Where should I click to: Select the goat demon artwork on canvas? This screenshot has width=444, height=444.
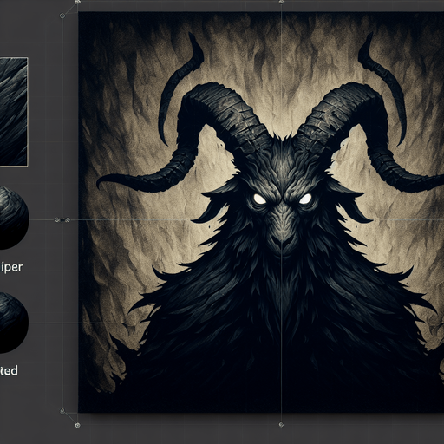tap(261, 212)
